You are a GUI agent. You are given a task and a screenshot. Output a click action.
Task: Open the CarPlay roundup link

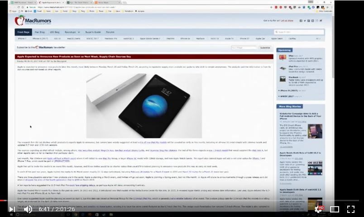(x=292, y=39)
